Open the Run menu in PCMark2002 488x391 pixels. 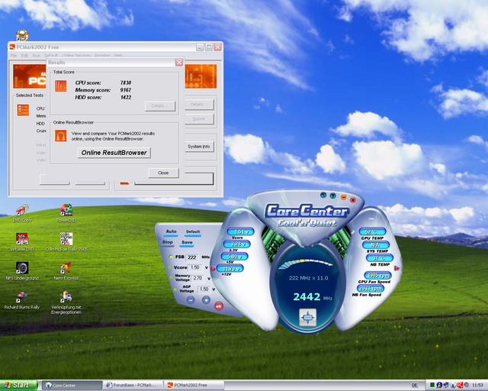[36, 56]
